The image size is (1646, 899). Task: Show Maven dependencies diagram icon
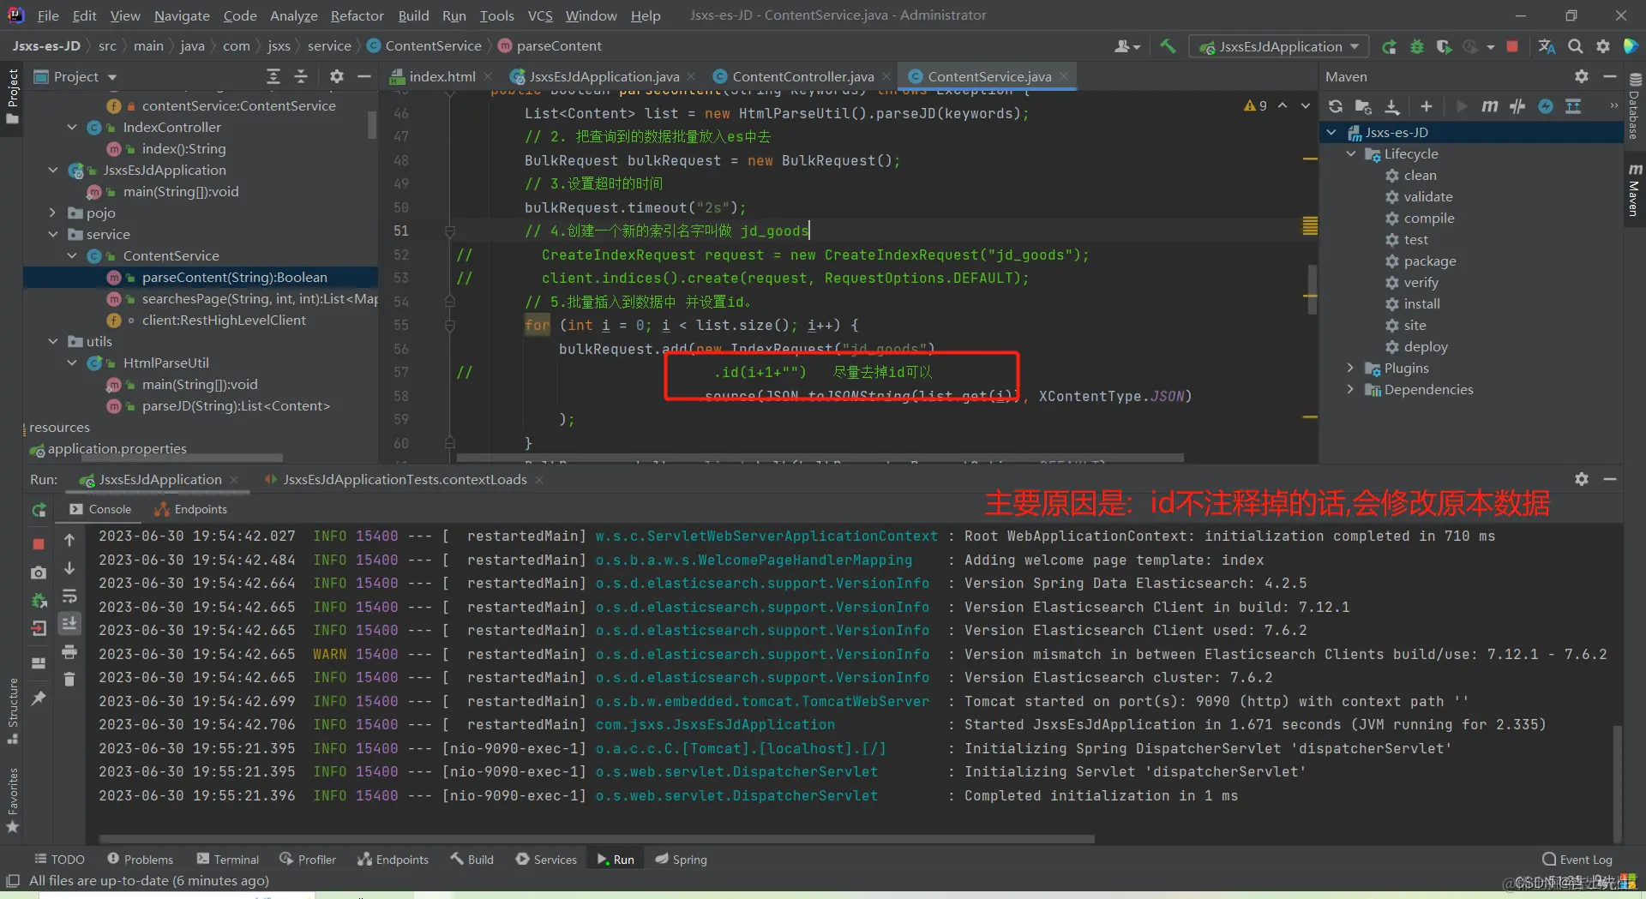(1573, 106)
